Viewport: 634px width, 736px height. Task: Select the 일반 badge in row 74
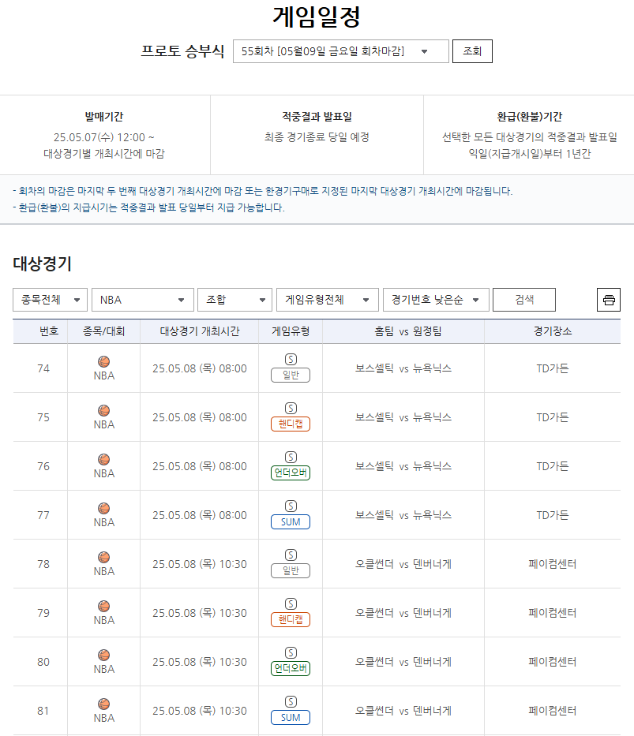pos(291,375)
